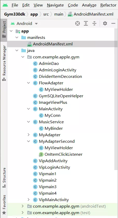
Task: Expand the MyAdapter class node
Action: 29,135
